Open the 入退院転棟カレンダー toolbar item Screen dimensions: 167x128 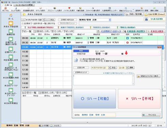click(109, 9)
